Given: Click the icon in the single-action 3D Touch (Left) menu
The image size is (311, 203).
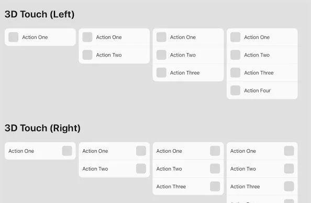Looking at the screenshot, I should 13,37.
